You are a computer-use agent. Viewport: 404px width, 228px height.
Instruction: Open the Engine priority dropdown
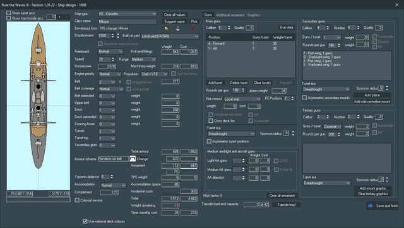click(x=110, y=74)
